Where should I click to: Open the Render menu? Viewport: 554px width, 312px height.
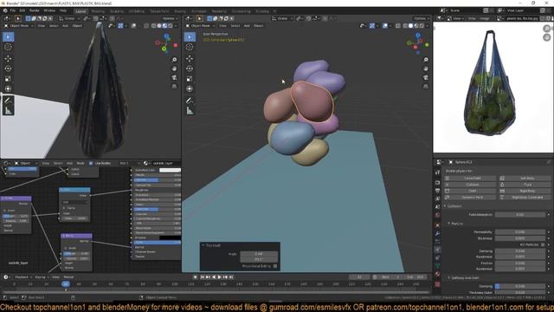[35, 10]
